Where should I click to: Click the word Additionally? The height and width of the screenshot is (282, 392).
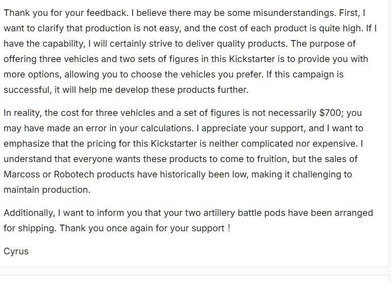coord(29,213)
